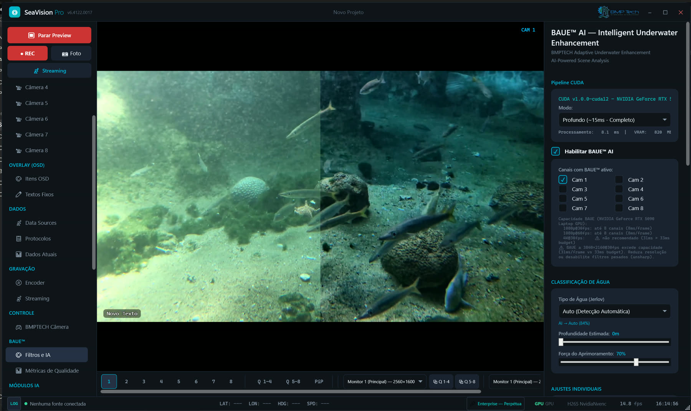This screenshot has width=691, height=411.
Task: Click the H265 NvidiaNvenc status text
Action: click(587, 404)
